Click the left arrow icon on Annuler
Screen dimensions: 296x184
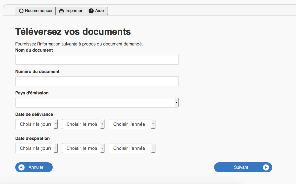tap(21, 167)
